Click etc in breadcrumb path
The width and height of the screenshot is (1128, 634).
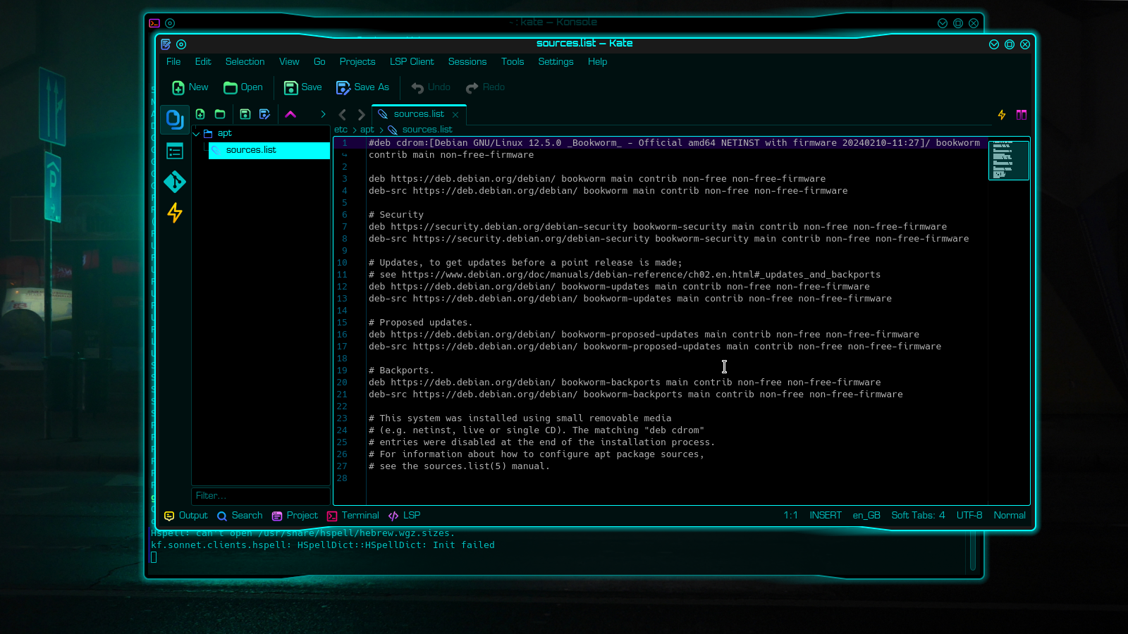tap(341, 130)
